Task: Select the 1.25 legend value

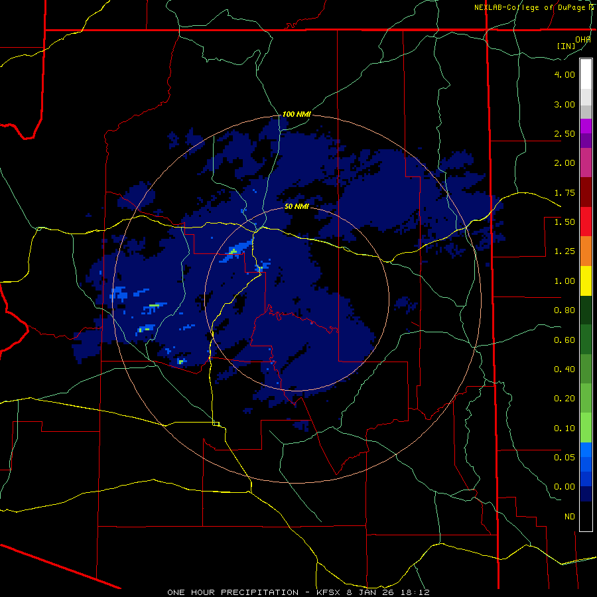Action: click(x=564, y=251)
